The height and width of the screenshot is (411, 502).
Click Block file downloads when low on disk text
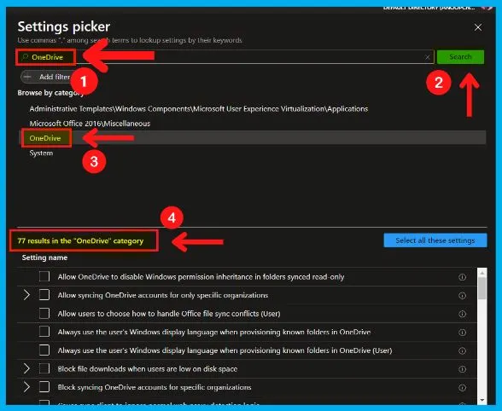(x=148, y=368)
